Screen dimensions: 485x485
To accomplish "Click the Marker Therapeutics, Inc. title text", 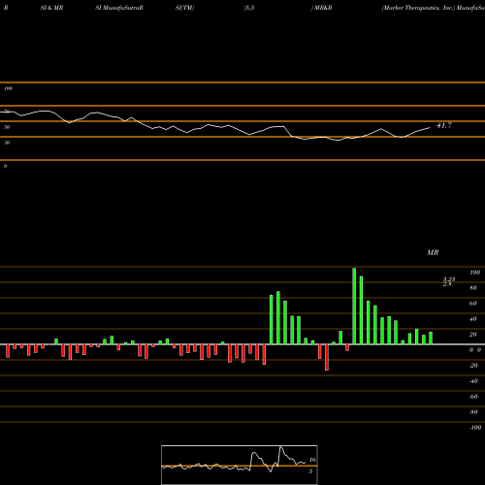I will (418, 8).
